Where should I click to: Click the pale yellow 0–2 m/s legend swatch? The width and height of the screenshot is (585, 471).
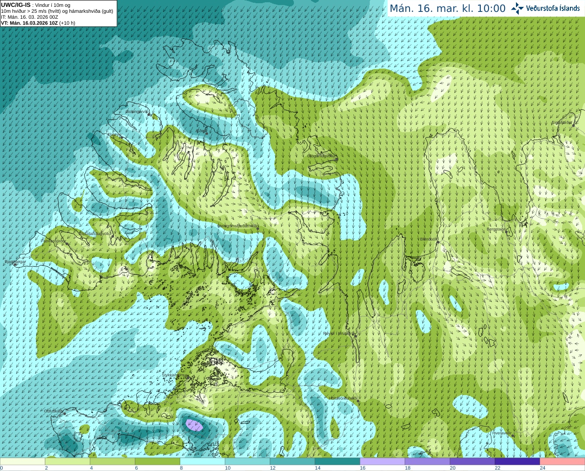tap(22, 461)
